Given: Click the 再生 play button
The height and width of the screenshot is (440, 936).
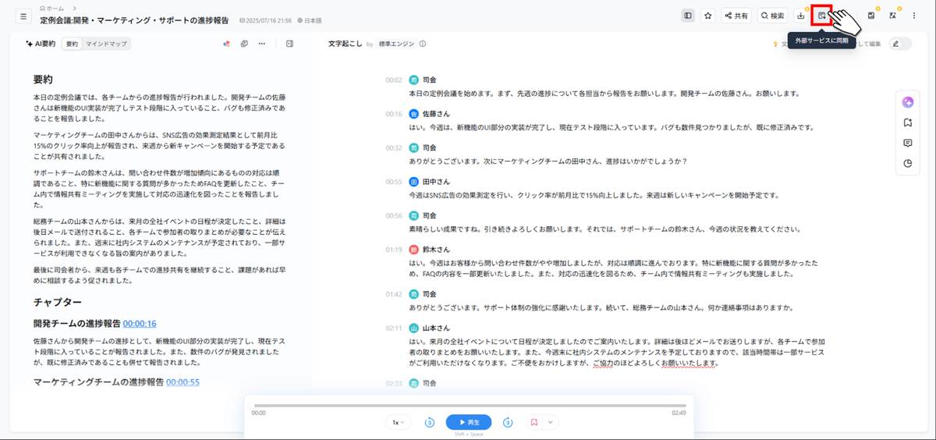Looking at the screenshot, I should pyautogui.click(x=469, y=422).
